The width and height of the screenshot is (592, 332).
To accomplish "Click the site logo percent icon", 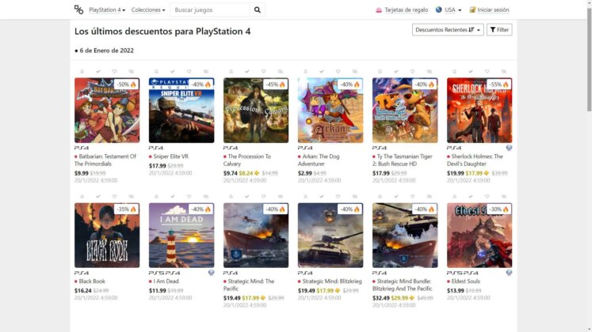I will [x=78, y=9].
